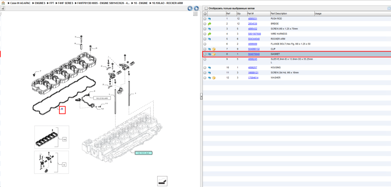Click the header circle icon in parts table
391x187 pixels.
pos(205,14)
